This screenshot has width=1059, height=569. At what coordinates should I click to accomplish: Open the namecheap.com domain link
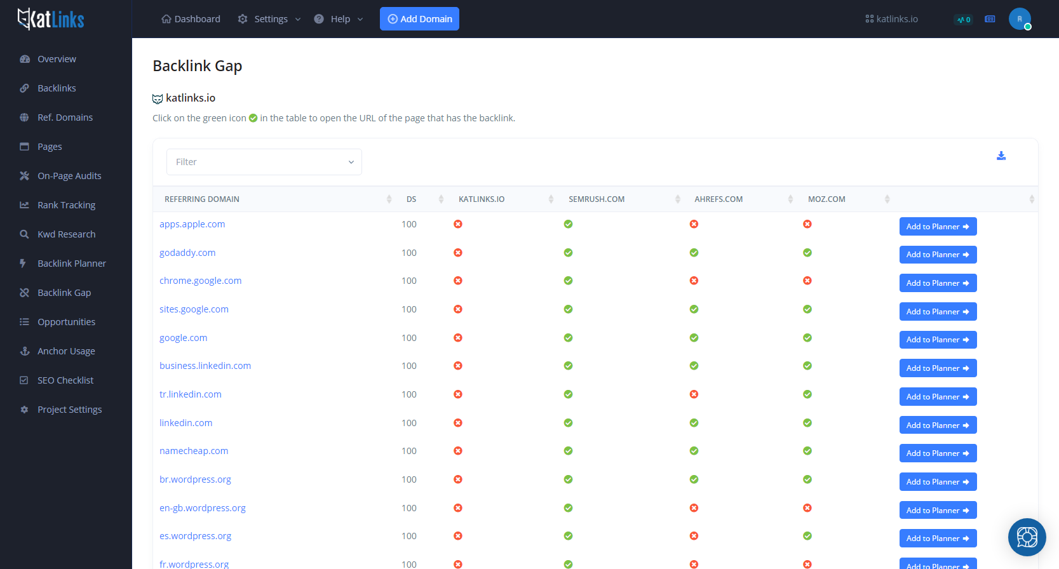pos(194,451)
